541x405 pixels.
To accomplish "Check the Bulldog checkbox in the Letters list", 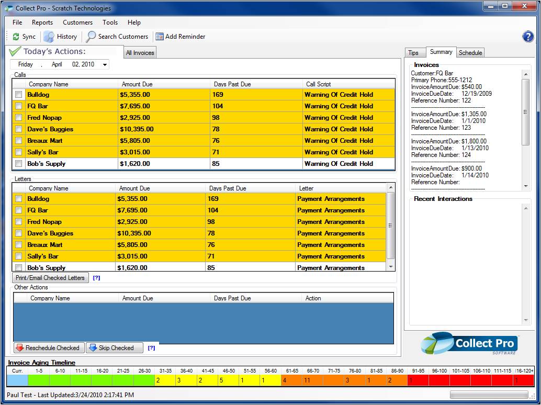I will (x=19, y=199).
